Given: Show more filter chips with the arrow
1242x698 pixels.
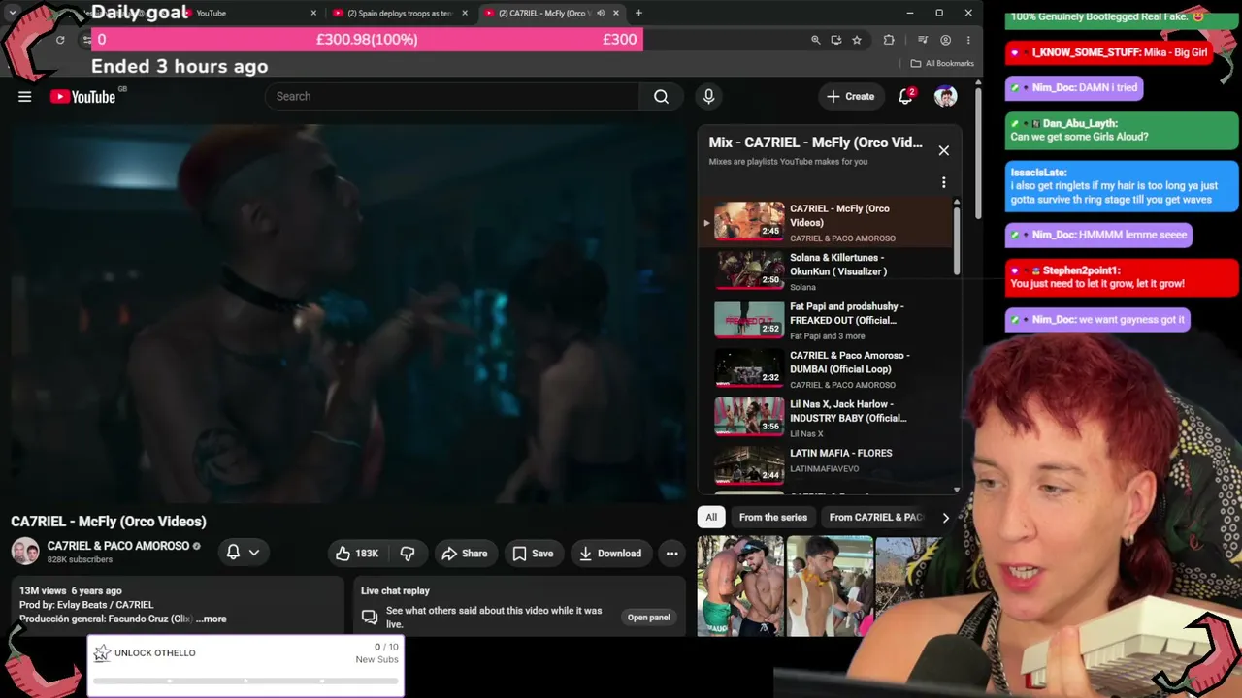Looking at the screenshot, I should click(x=945, y=517).
